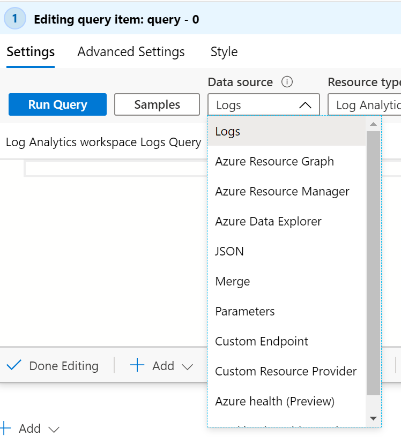Screen dimensions: 401x444
Task: Click the Done Editing checkmark icon
Action: pos(14,366)
